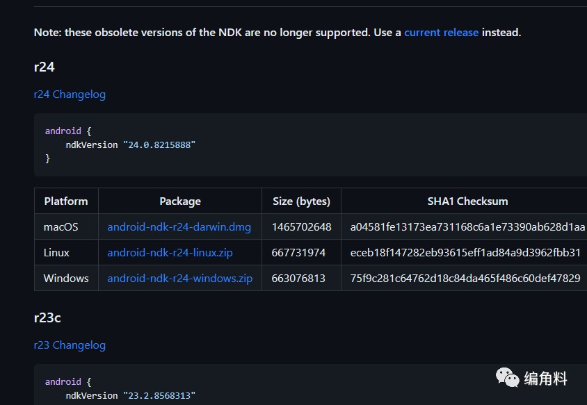This screenshot has height=405, width=587.
Task: Download android-ndk-r24-darwin.dmg package
Action: [179, 226]
